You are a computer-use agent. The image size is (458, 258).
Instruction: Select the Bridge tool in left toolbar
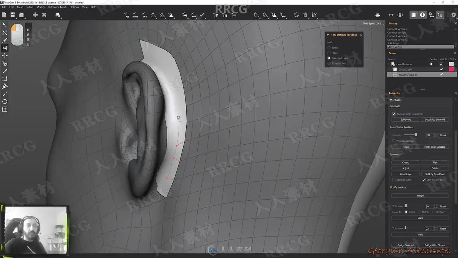click(5, 48)
